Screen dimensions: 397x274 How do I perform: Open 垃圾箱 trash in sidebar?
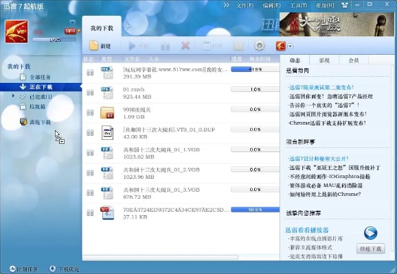32,107
